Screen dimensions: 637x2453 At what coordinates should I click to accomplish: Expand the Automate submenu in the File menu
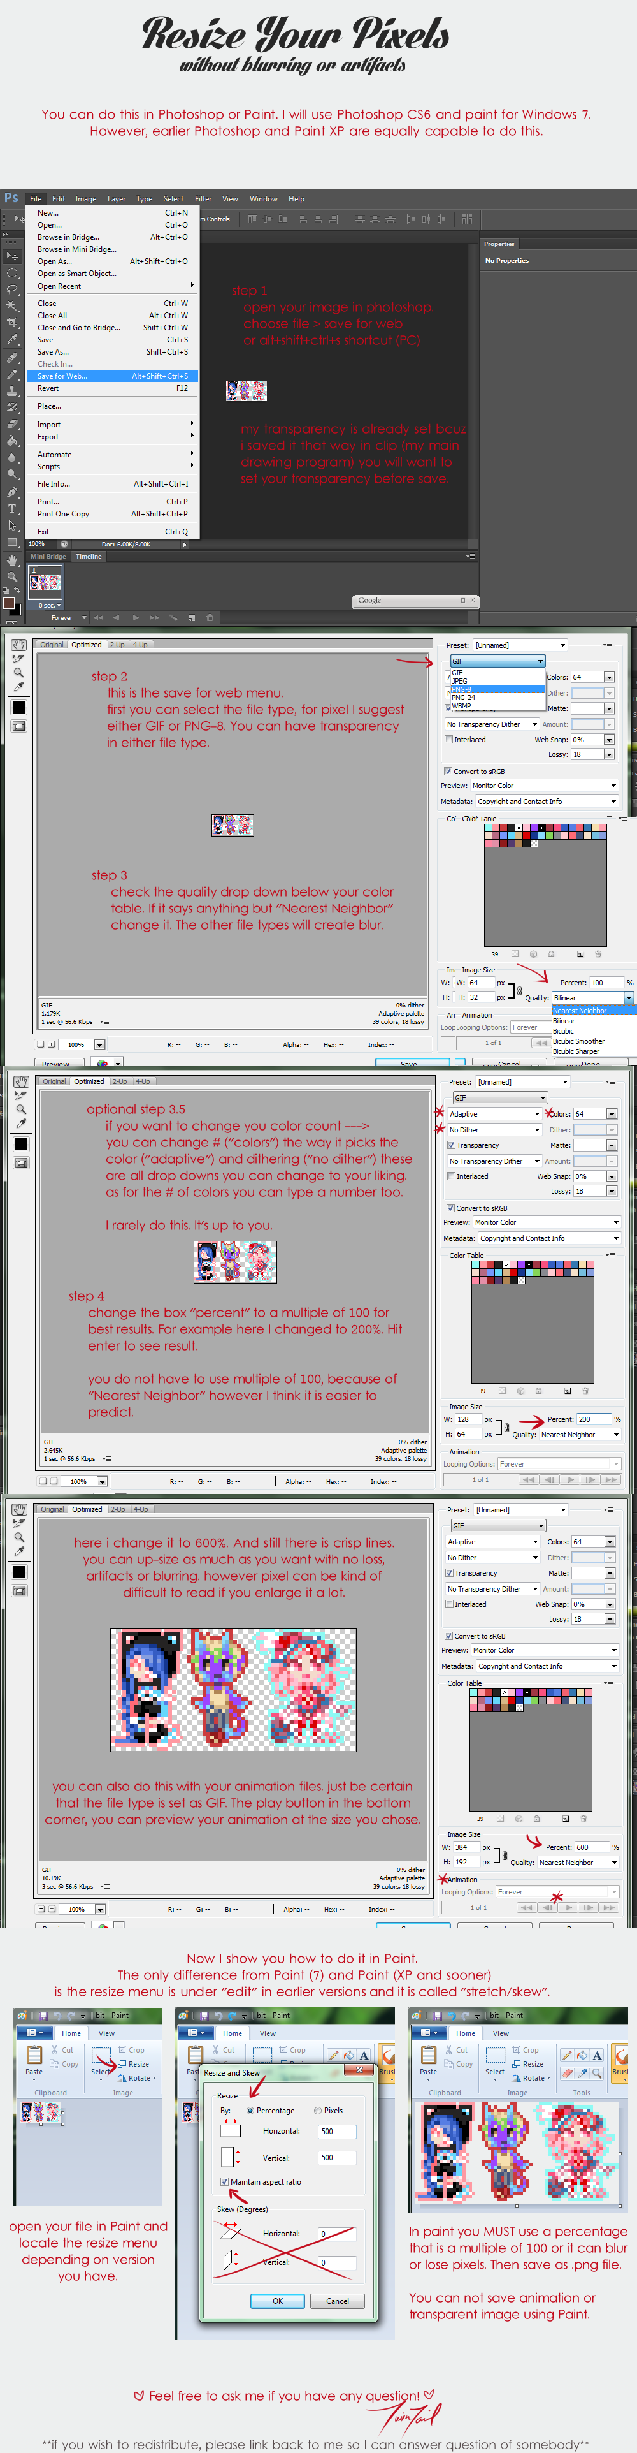pyautogui.click(x=113, y=454)
